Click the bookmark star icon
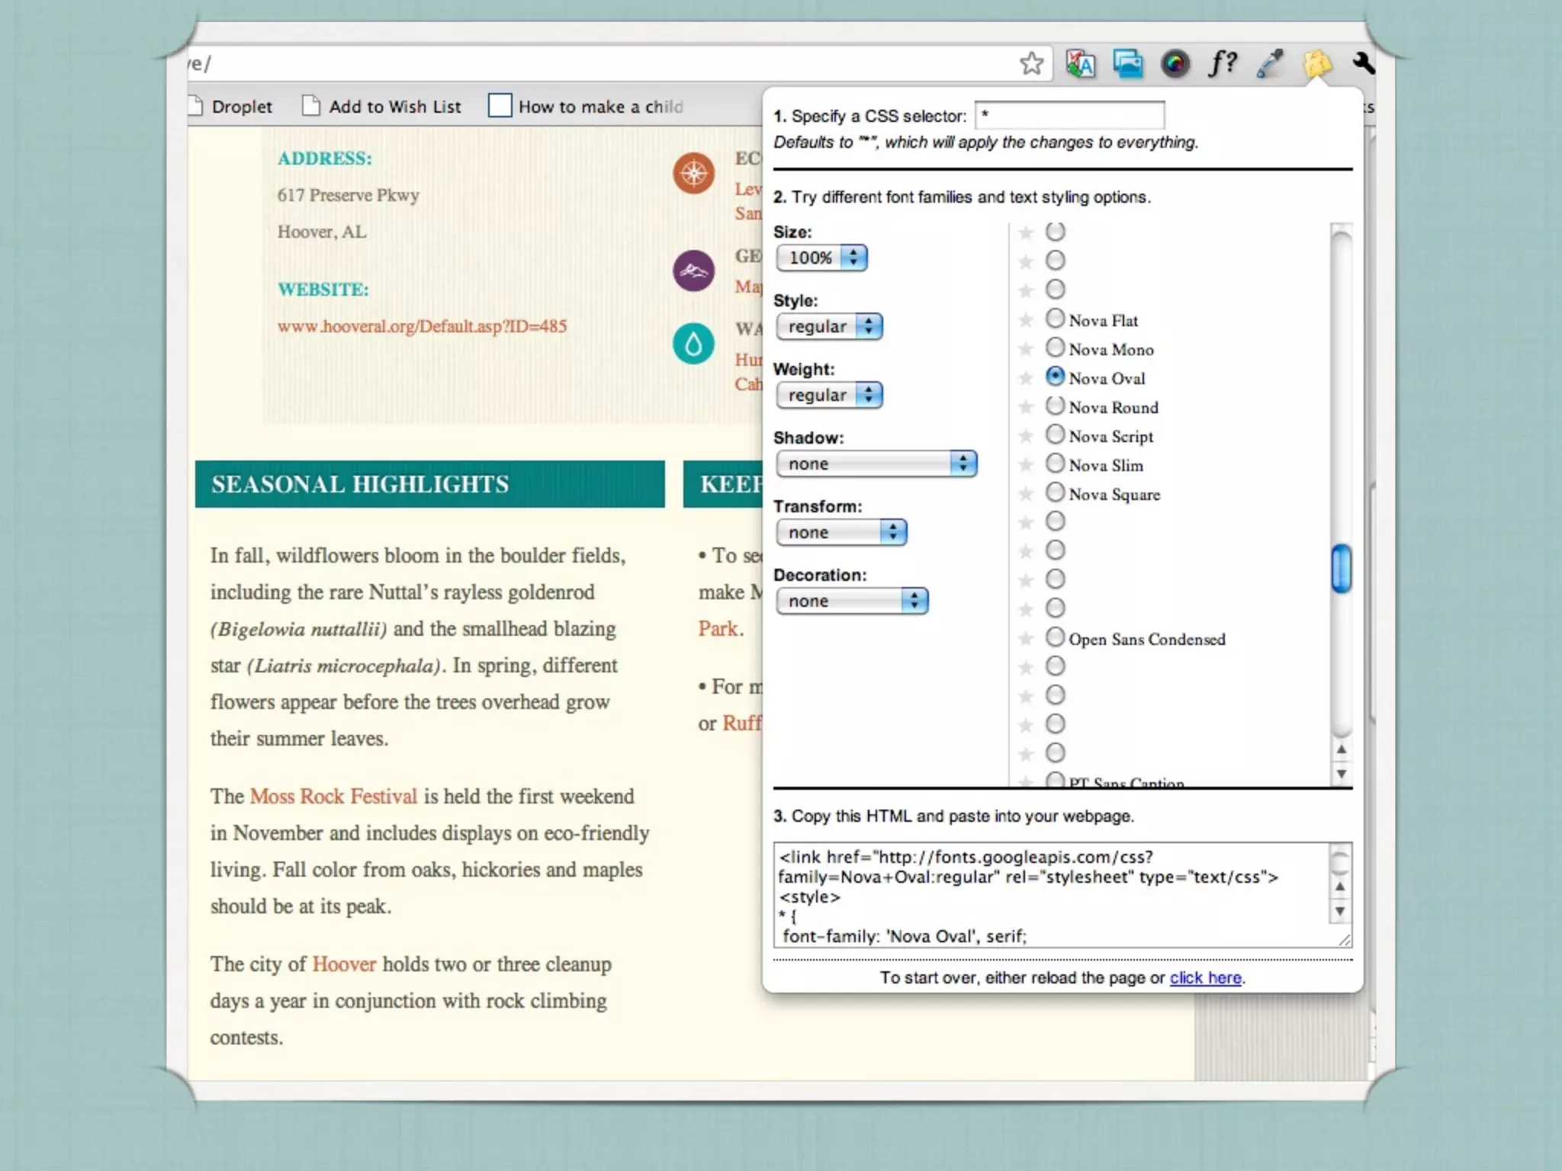 [1031, 63]
